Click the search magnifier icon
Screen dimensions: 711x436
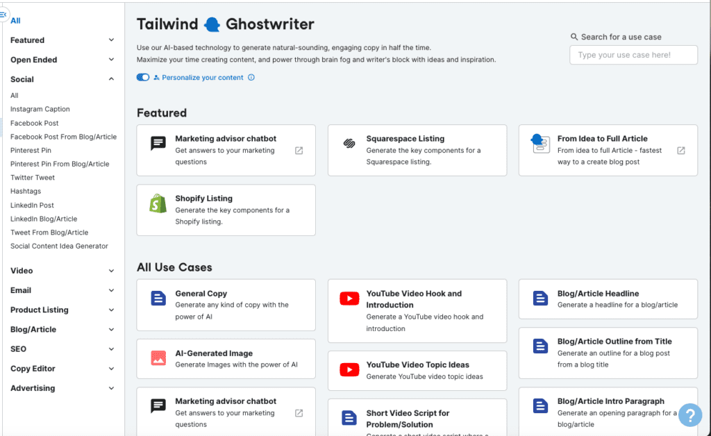(x=574, y=37)
